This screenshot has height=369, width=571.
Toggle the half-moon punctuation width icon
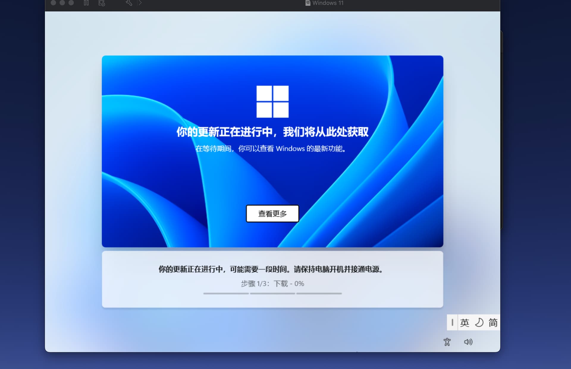tap(479, 322)
